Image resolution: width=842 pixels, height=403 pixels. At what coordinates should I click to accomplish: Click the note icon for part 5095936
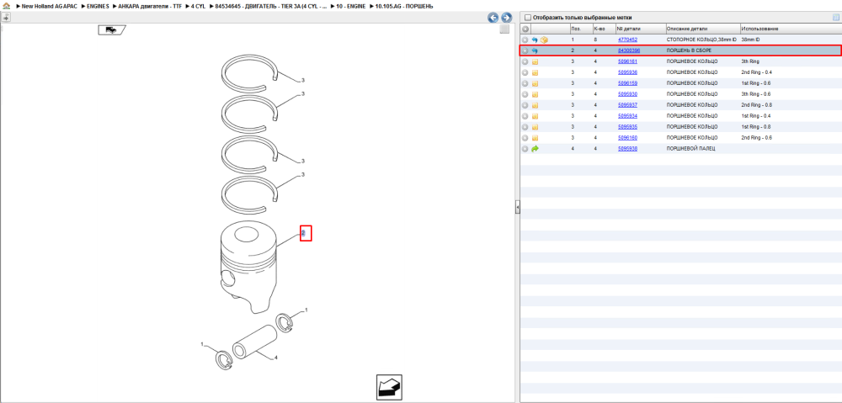pos(535,72)
